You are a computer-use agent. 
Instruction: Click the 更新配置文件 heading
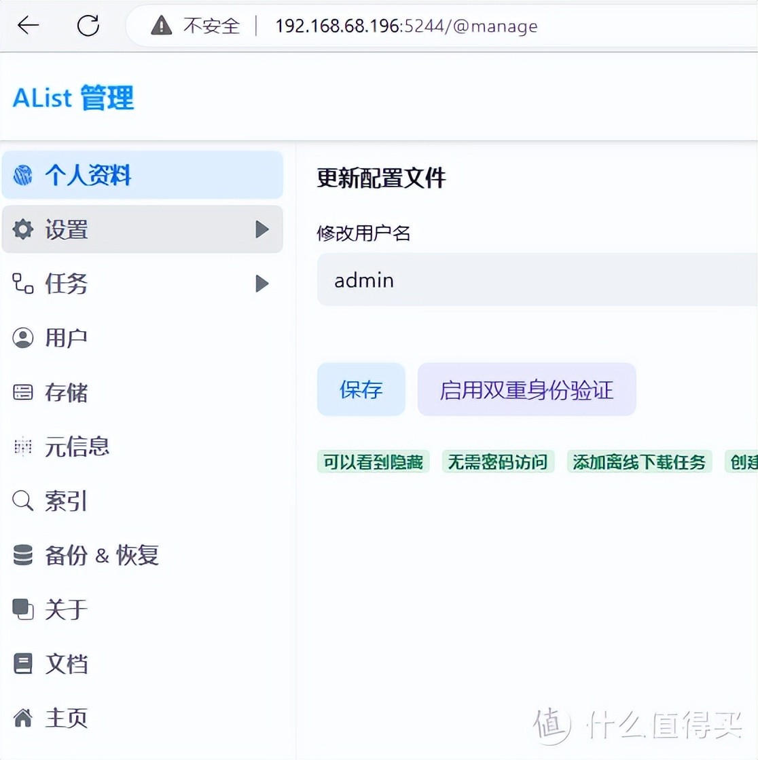tap(381, 178)
